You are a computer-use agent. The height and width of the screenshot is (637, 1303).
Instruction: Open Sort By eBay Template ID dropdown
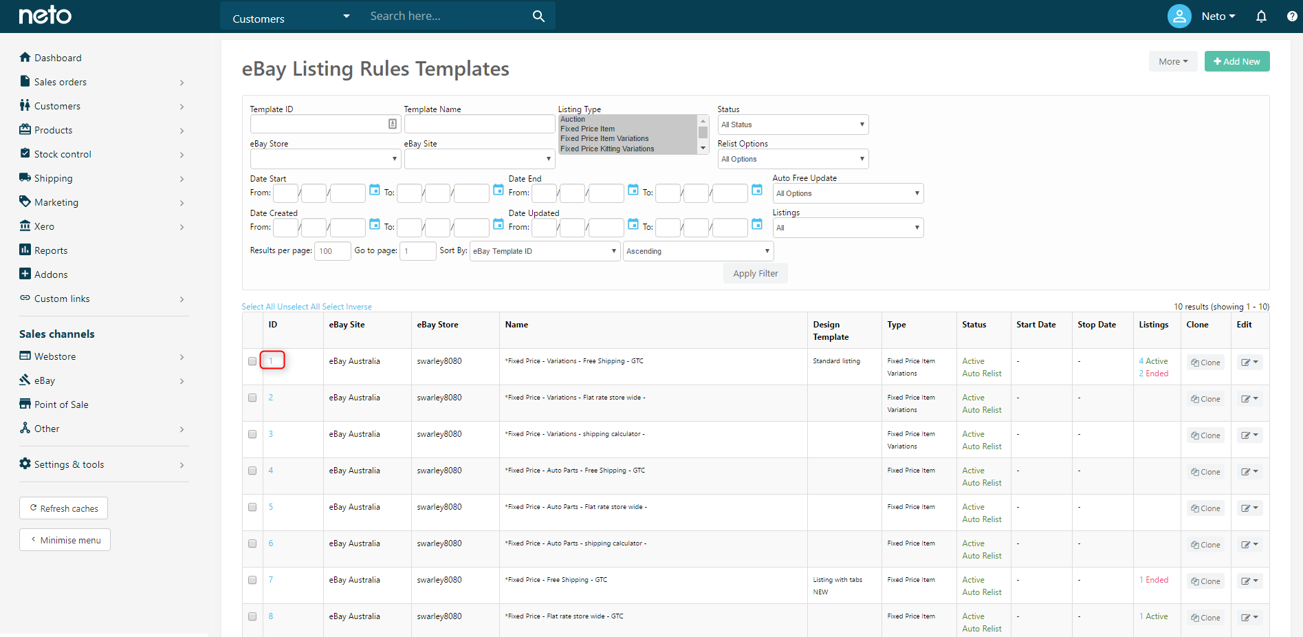(545, 251)
